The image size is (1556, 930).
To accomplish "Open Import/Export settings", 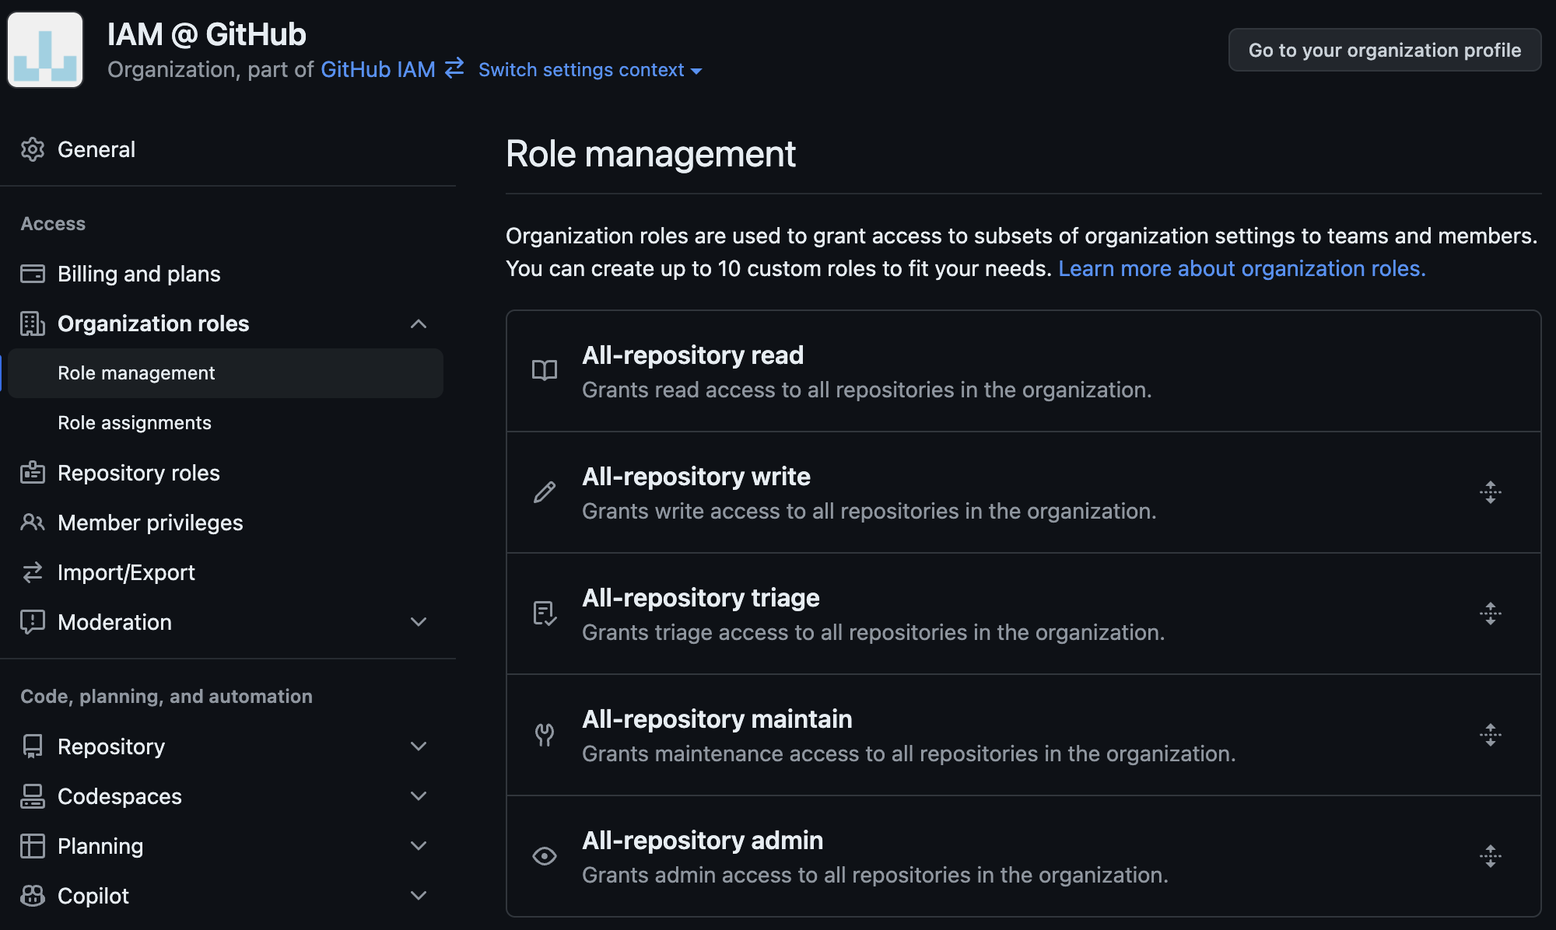I will [x=126, y=572].
